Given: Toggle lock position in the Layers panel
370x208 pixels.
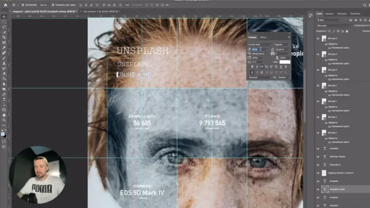Looking at the screenshot, I should [x=338, y=31].
